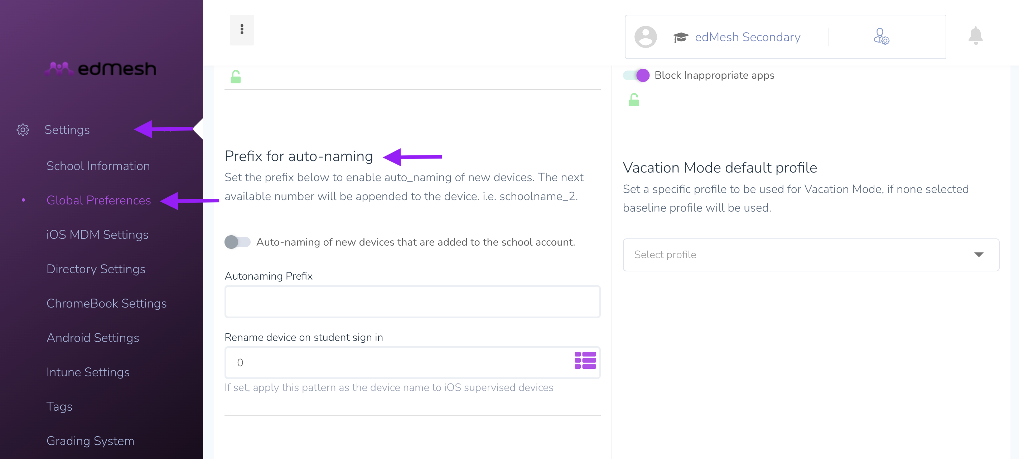Viewport: 1019px width, 459px height.
Task: Click the edMesh Secondary school link
Action: pyautogui.click(x=747, y=37)
